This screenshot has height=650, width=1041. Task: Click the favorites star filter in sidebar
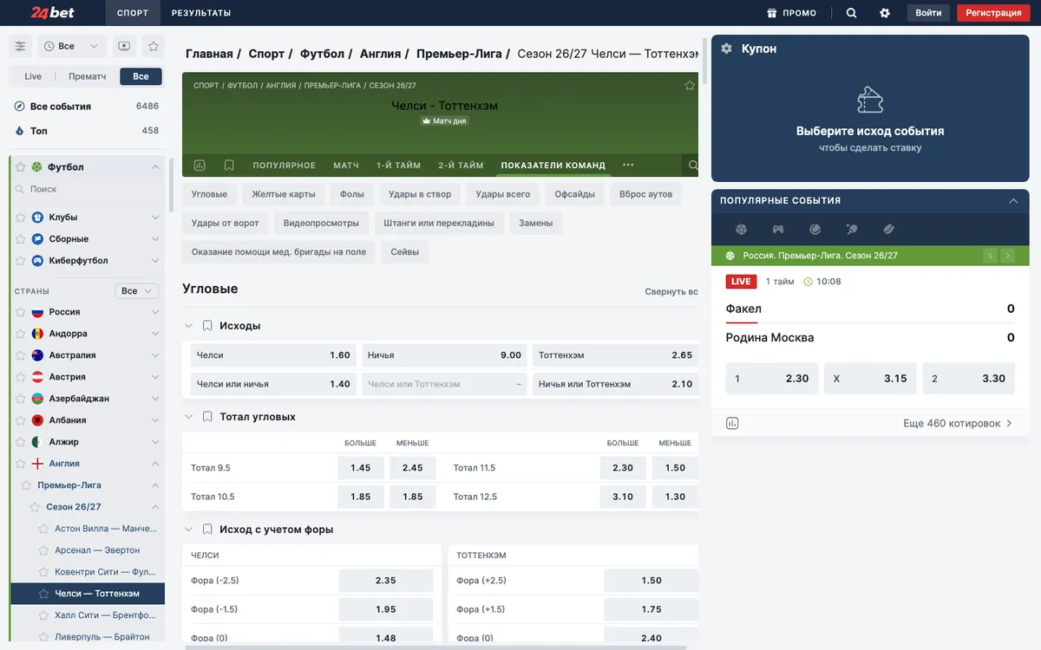pos(153,46)
